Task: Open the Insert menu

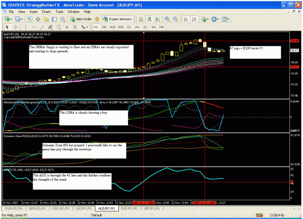Action: (x=33, y=12)
